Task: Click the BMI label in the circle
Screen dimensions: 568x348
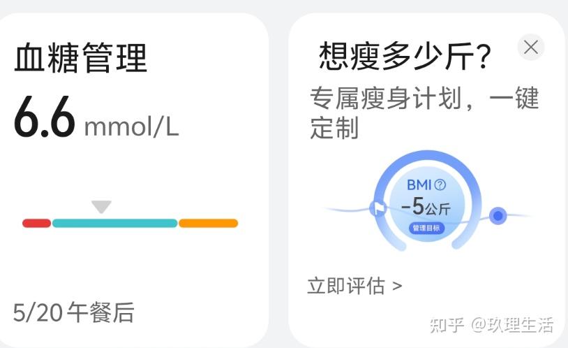Action: click(419, 185)
